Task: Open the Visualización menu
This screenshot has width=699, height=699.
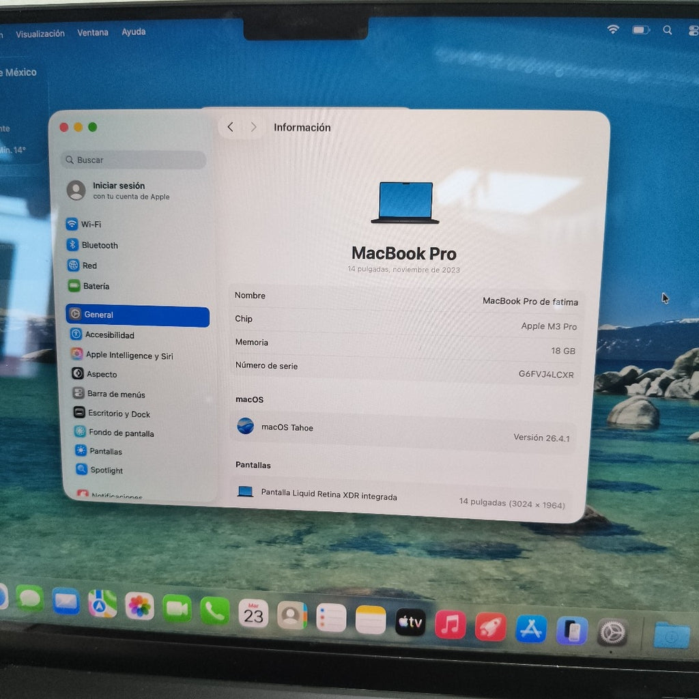Action: (40, 34)
